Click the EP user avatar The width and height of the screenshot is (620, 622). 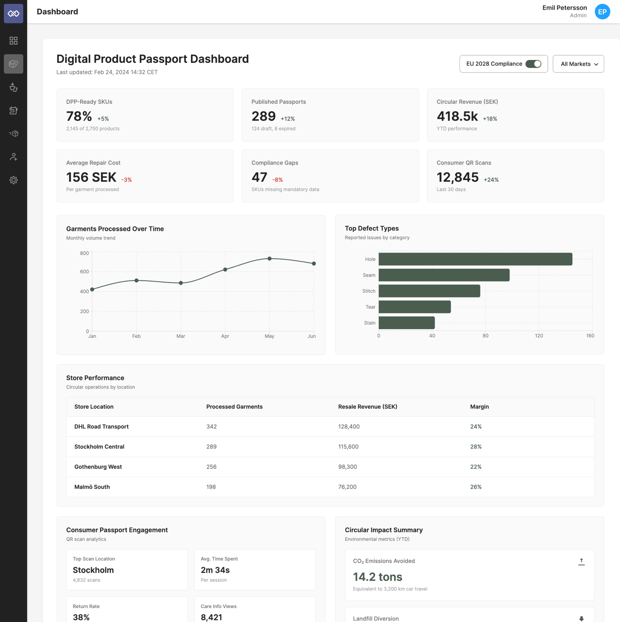pyautogui.click(x=602, y=12)
